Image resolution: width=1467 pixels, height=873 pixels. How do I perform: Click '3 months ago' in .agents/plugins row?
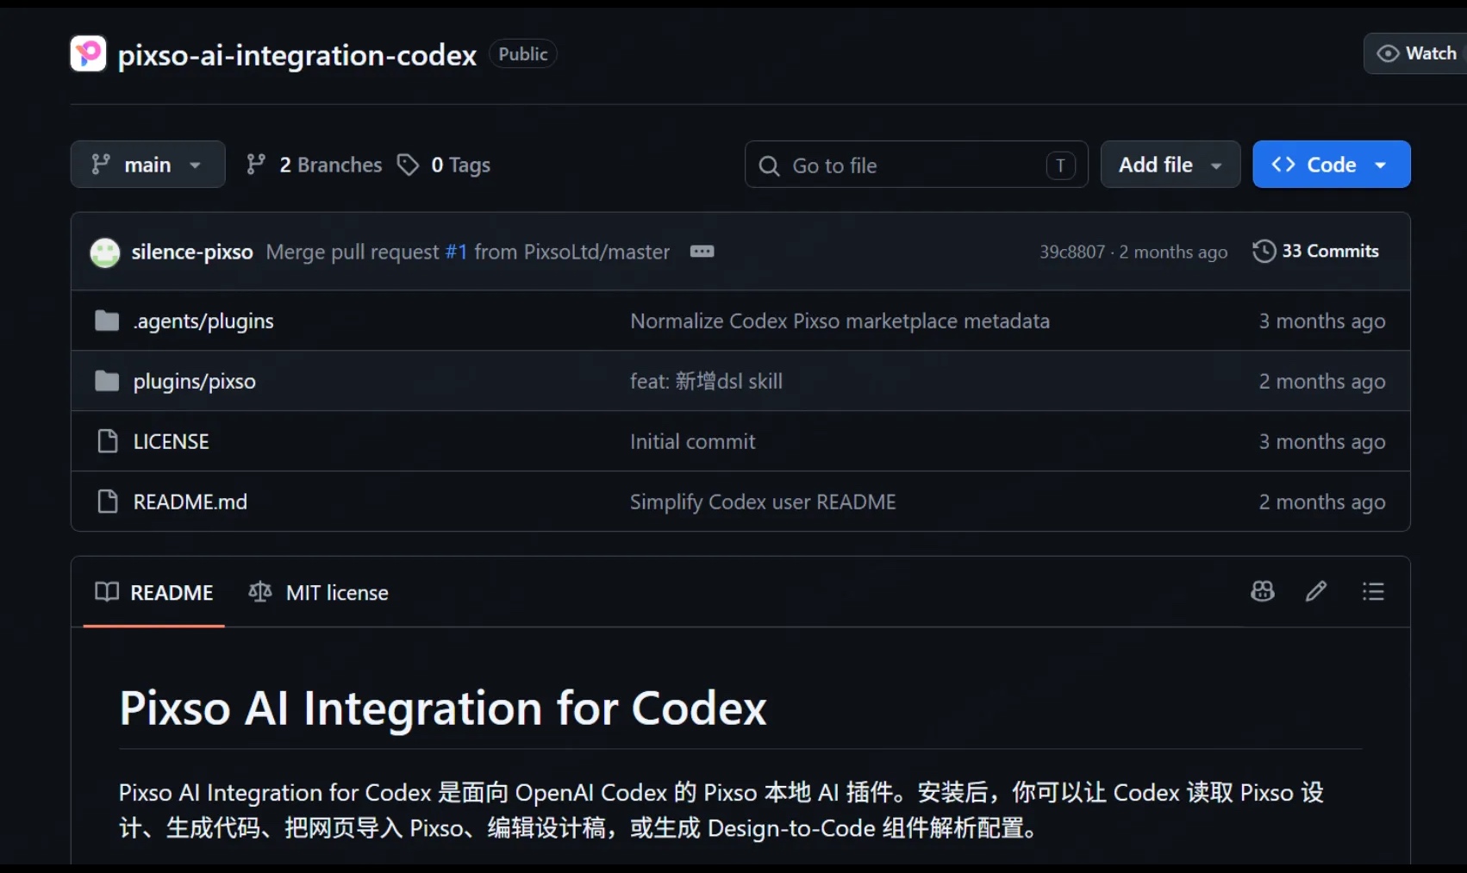tap(1322, 321)
